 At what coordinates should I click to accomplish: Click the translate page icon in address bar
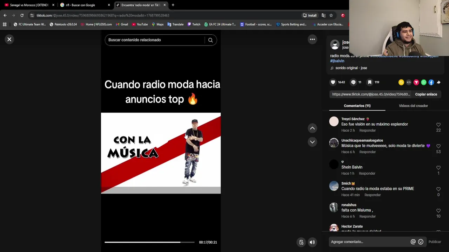(323, 15)
